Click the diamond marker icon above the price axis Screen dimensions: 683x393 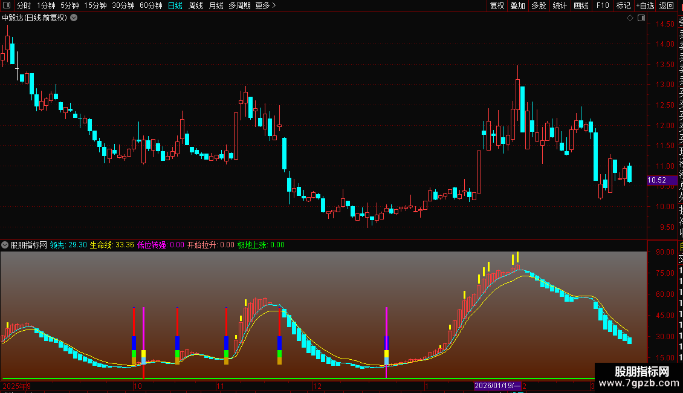click(630, 18)
